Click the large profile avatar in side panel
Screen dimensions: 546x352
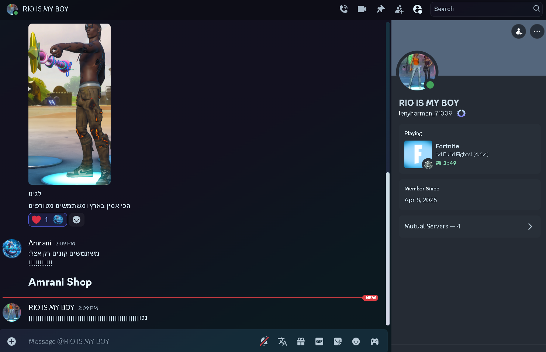(x=417, y=71)
